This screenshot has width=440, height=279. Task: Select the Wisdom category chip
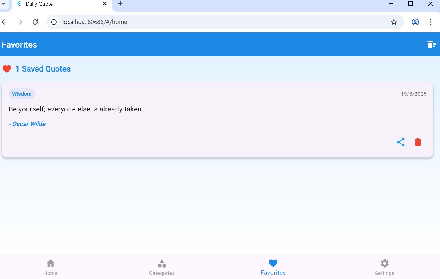point(22,94)
